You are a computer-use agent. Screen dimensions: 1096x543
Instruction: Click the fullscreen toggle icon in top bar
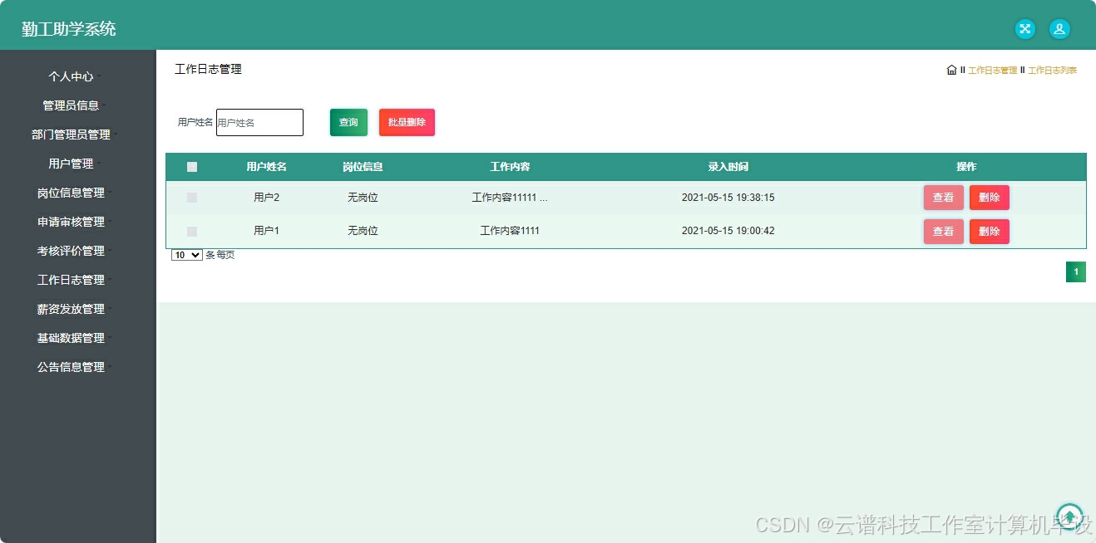1024,29
